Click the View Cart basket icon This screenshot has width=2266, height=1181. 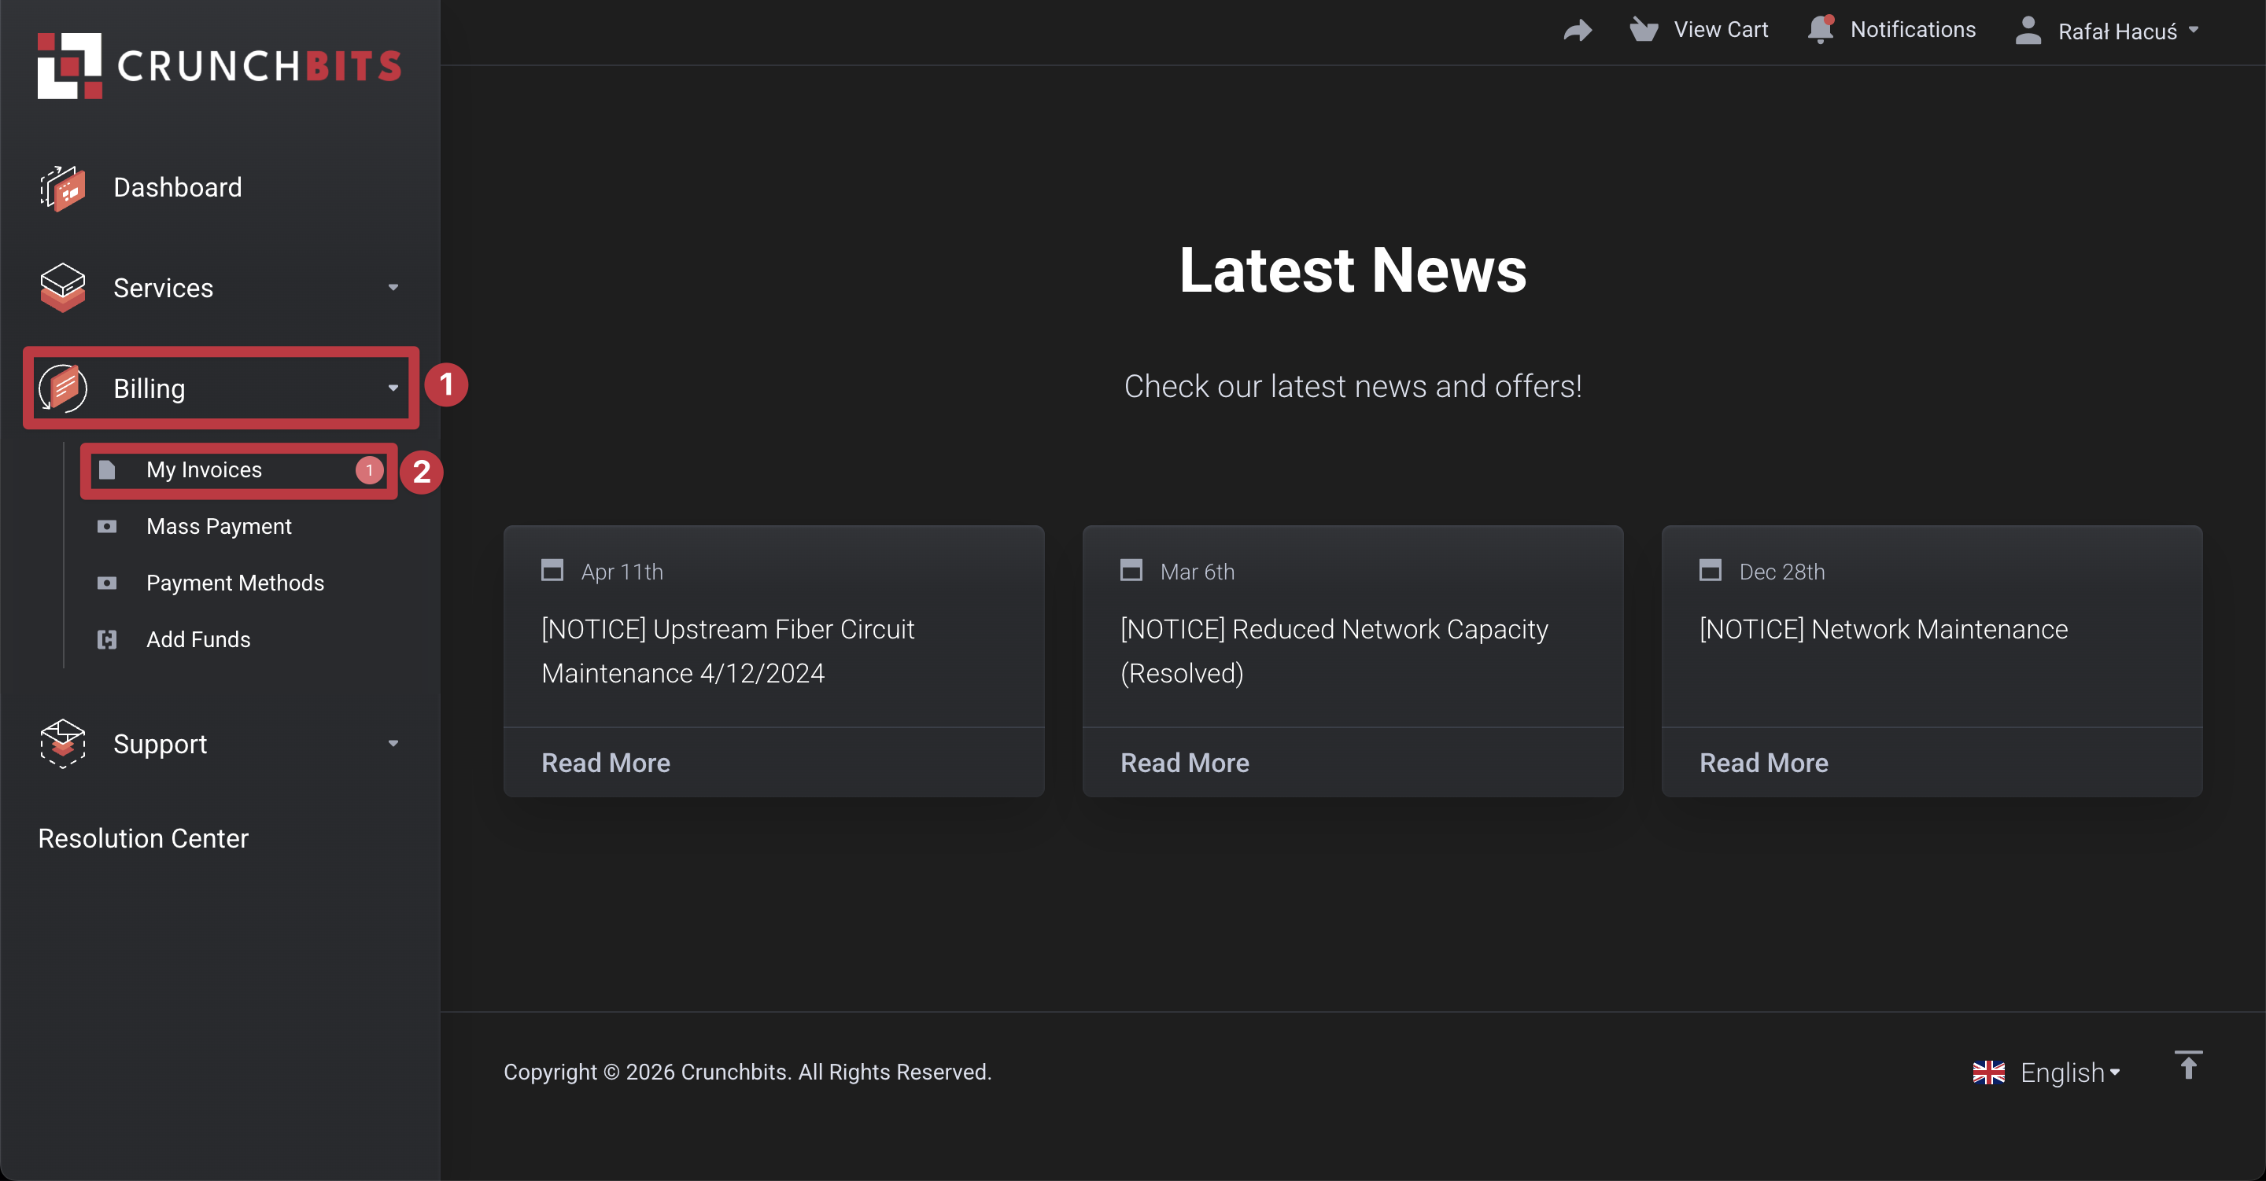(x=1643, y=30)
